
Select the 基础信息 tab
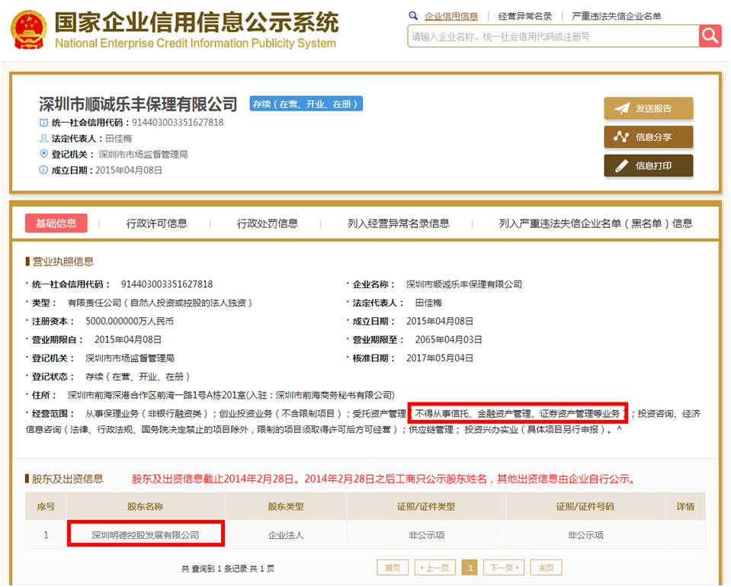click(56, 223)
